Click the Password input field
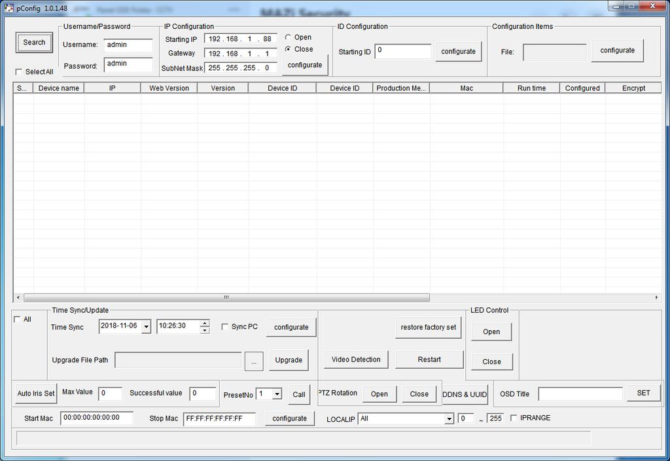Screen dimensions: 670x461 tap(128, 64)
